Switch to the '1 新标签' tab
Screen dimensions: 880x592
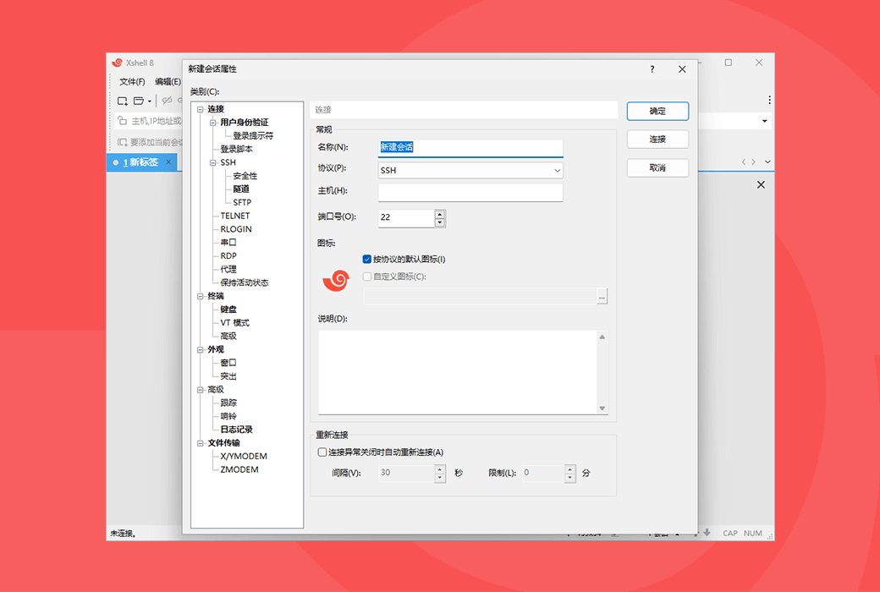[140, 162]
